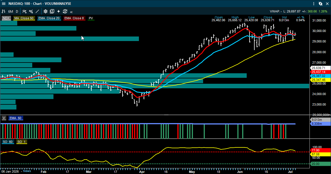331x174 pixels.
Task: Click the Apr label on time axis
Action: click(x=142, y=172)
